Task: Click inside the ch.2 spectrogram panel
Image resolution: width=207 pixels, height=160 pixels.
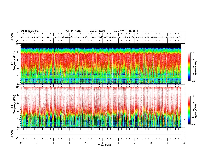Action: (101, 107)
